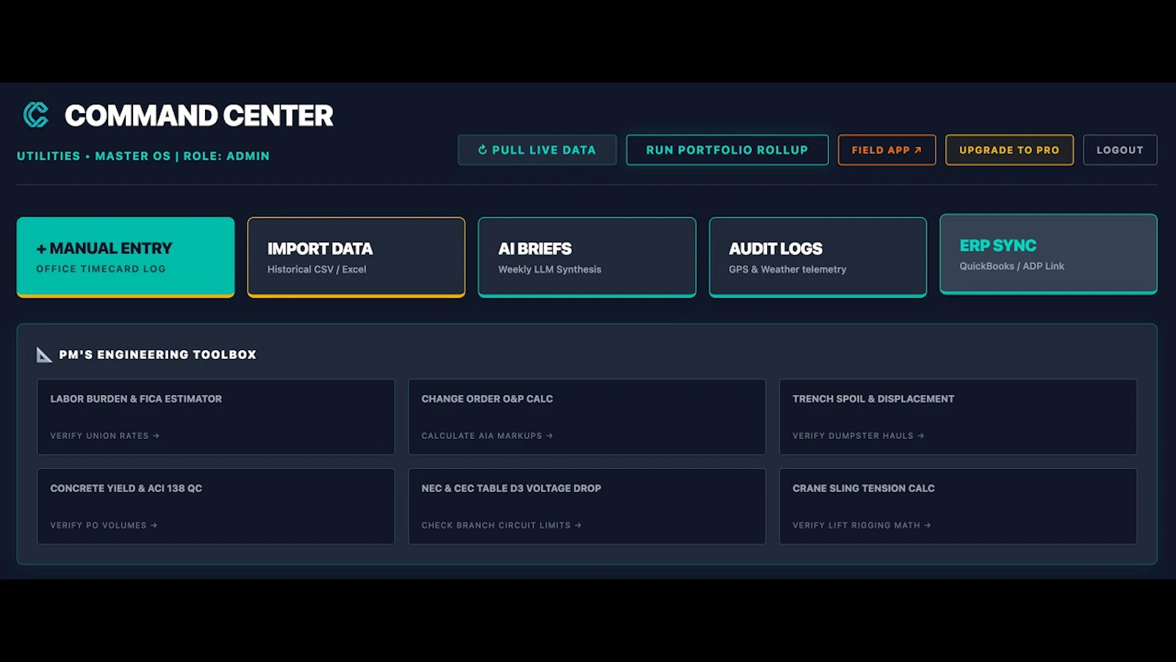This screenshot has width=1176, height=662.
Task: Open NEC & CEC Table D3 Voltage Drop
Action: (587, 507)
